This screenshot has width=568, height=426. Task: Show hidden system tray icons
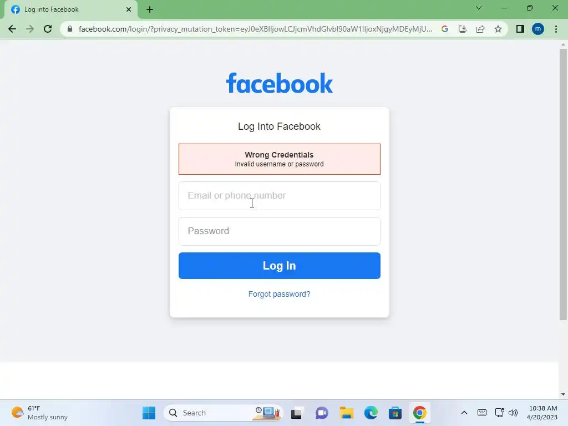[x=464, y=413]
